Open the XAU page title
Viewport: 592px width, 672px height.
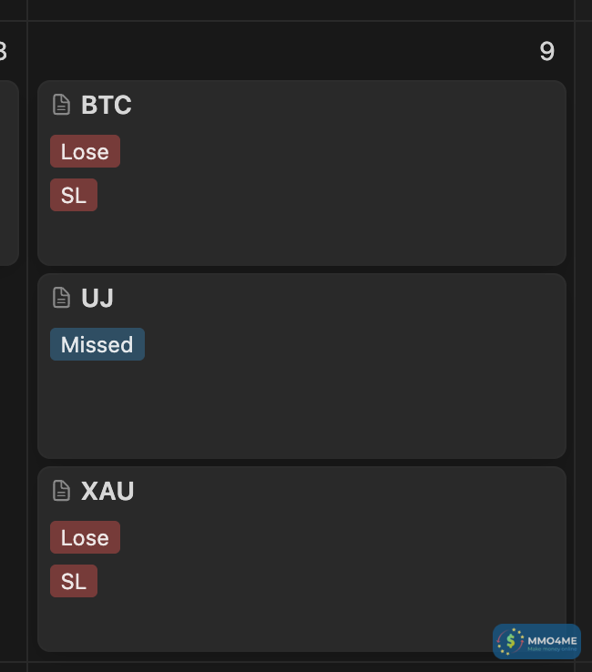click(x=107, y=492)
